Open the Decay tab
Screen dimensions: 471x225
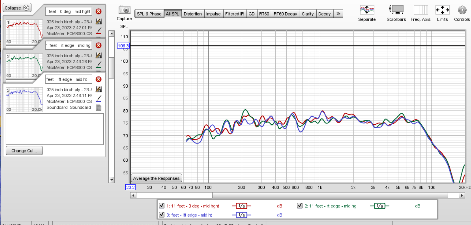pos(325,14)
